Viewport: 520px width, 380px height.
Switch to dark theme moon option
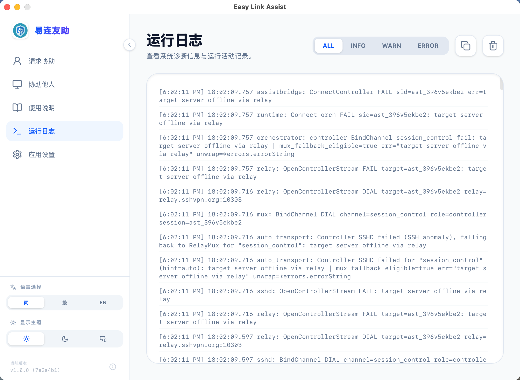65,339
